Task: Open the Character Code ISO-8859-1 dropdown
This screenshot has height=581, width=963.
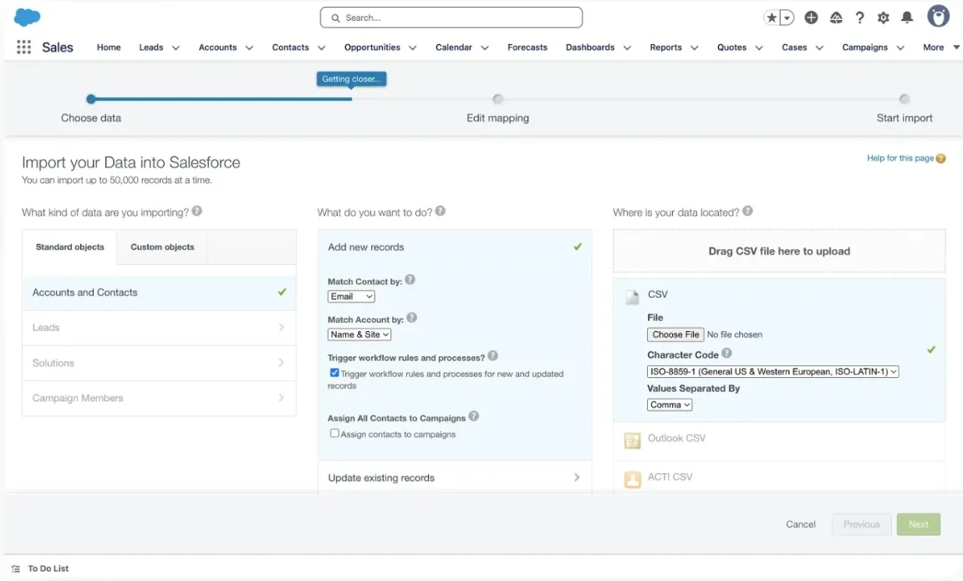Action: click(x=772, y=371)
